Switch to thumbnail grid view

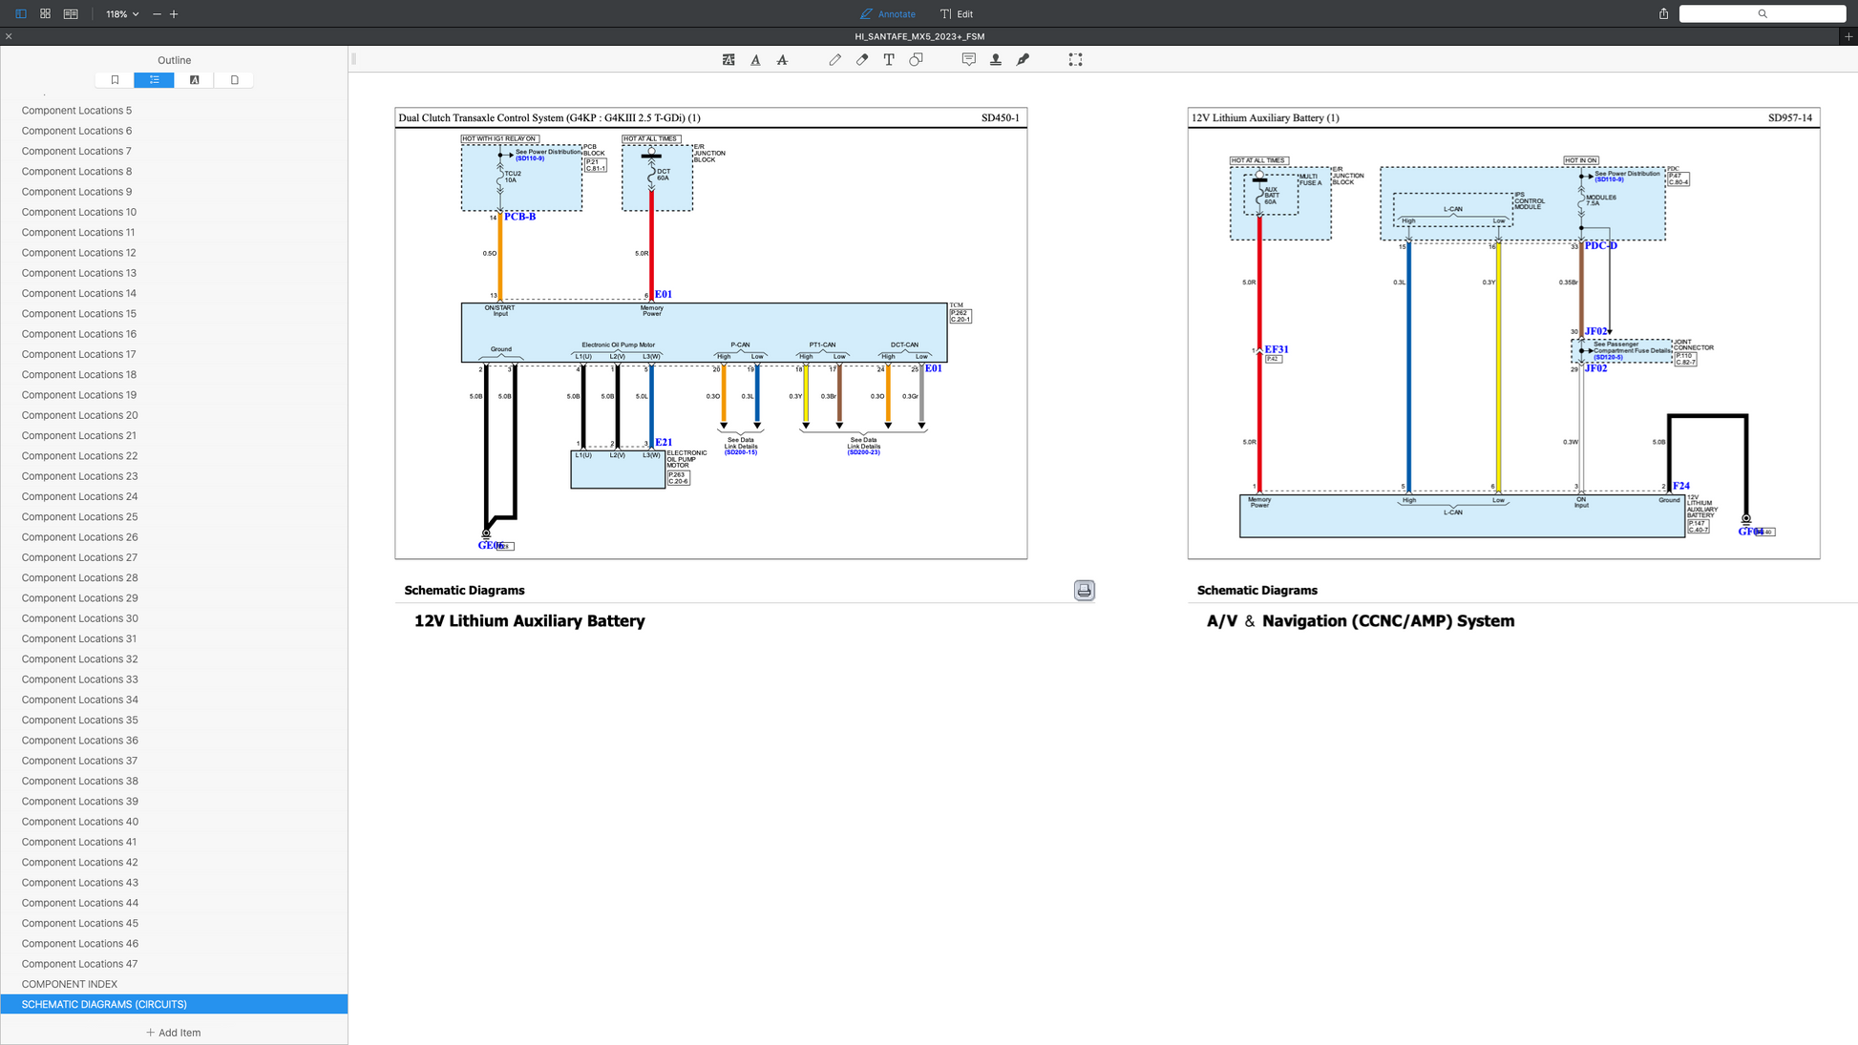click(45, 14)
